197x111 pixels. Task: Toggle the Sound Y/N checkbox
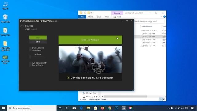(x=30, y=50)
